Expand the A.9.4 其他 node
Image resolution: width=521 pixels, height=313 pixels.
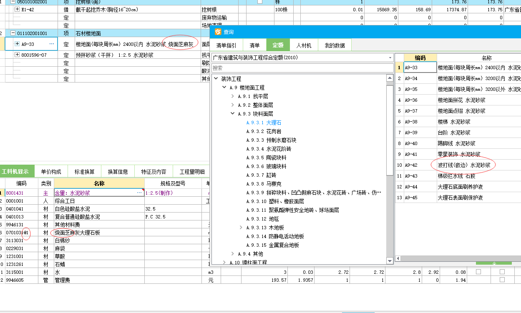233,254
